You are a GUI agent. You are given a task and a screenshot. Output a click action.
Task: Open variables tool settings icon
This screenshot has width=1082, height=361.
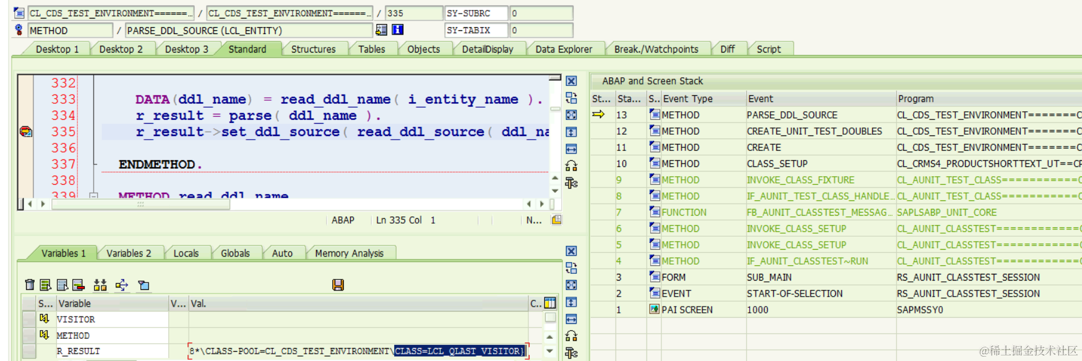[x=571, y=353]
